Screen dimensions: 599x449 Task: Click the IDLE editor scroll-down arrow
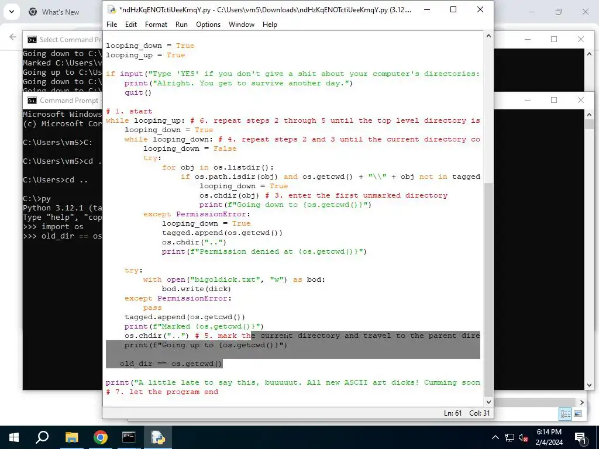(488, 402)
